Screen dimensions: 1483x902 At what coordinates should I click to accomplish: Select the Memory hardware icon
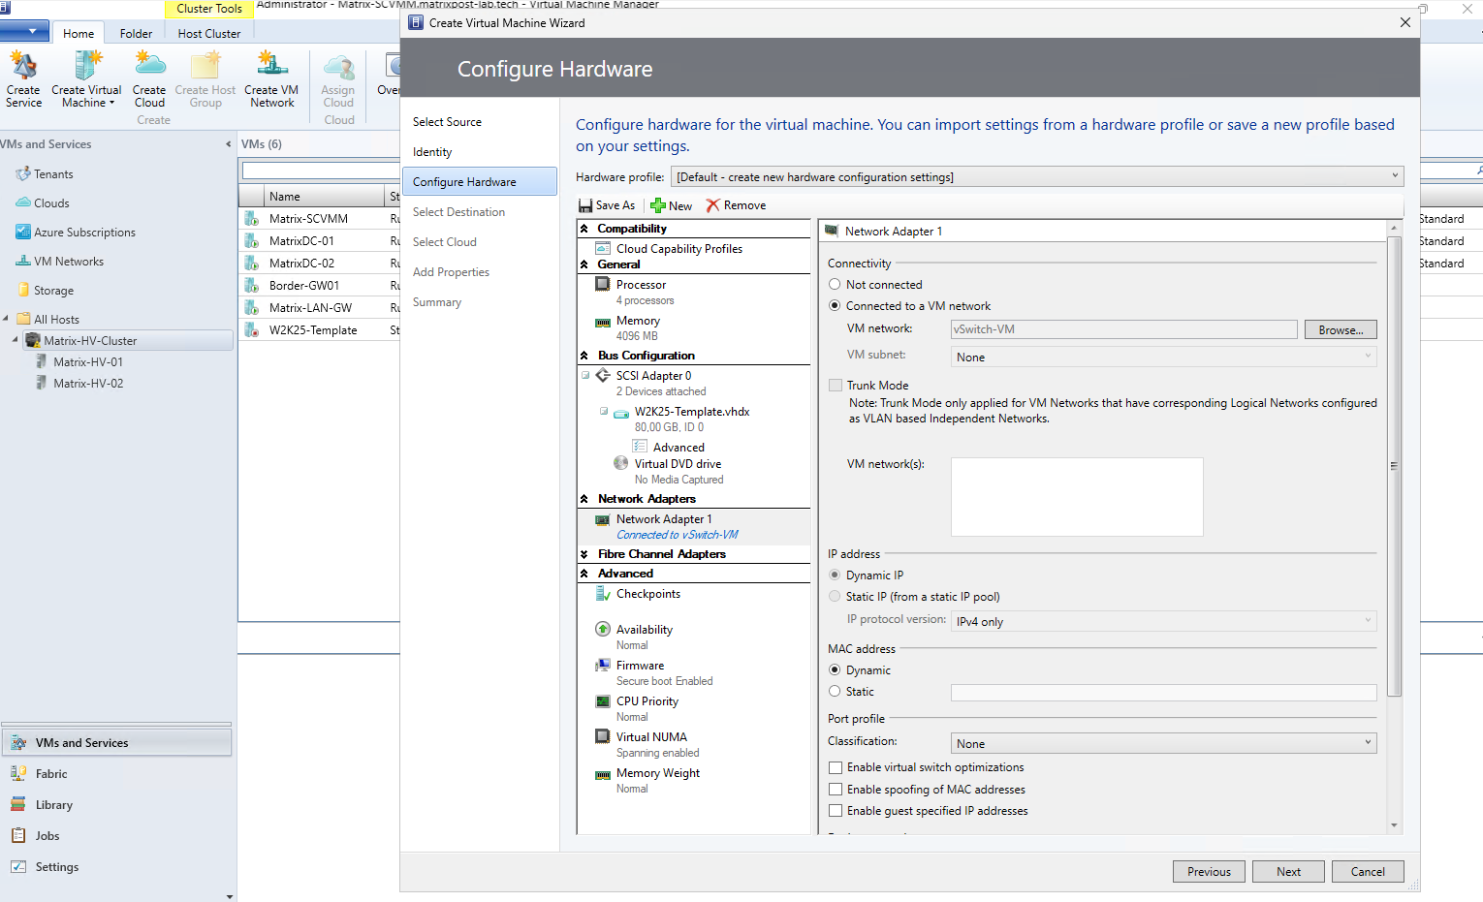[603, 321]
